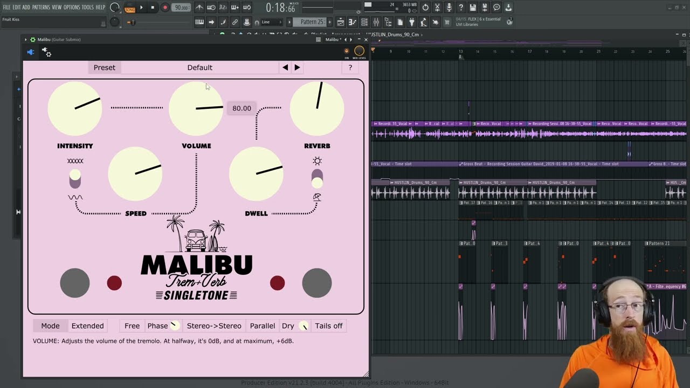Click the REVERB knob
The width and height of the screenshot is (690, 388).
click(317, 108)
